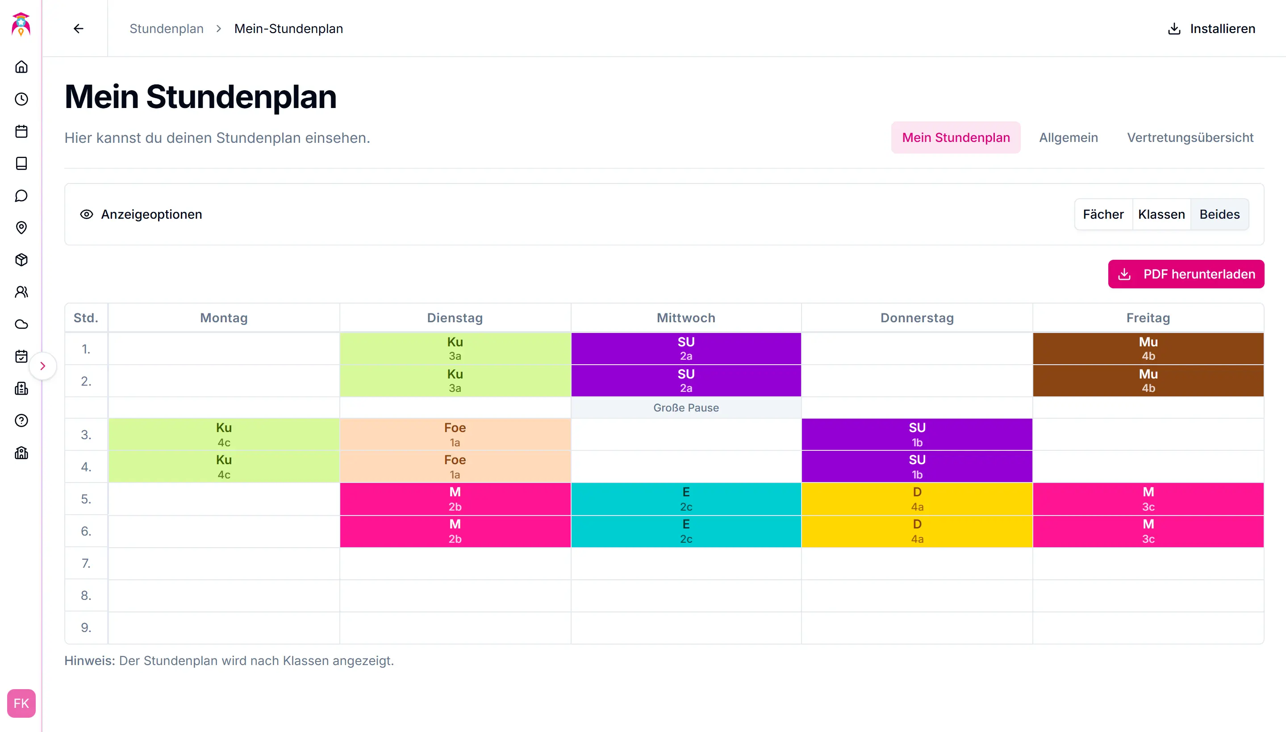Click the Stundenplan breadcrumb link
Image resolution: width=1286 pixels, height=732 pixels.
pos(167,29)
